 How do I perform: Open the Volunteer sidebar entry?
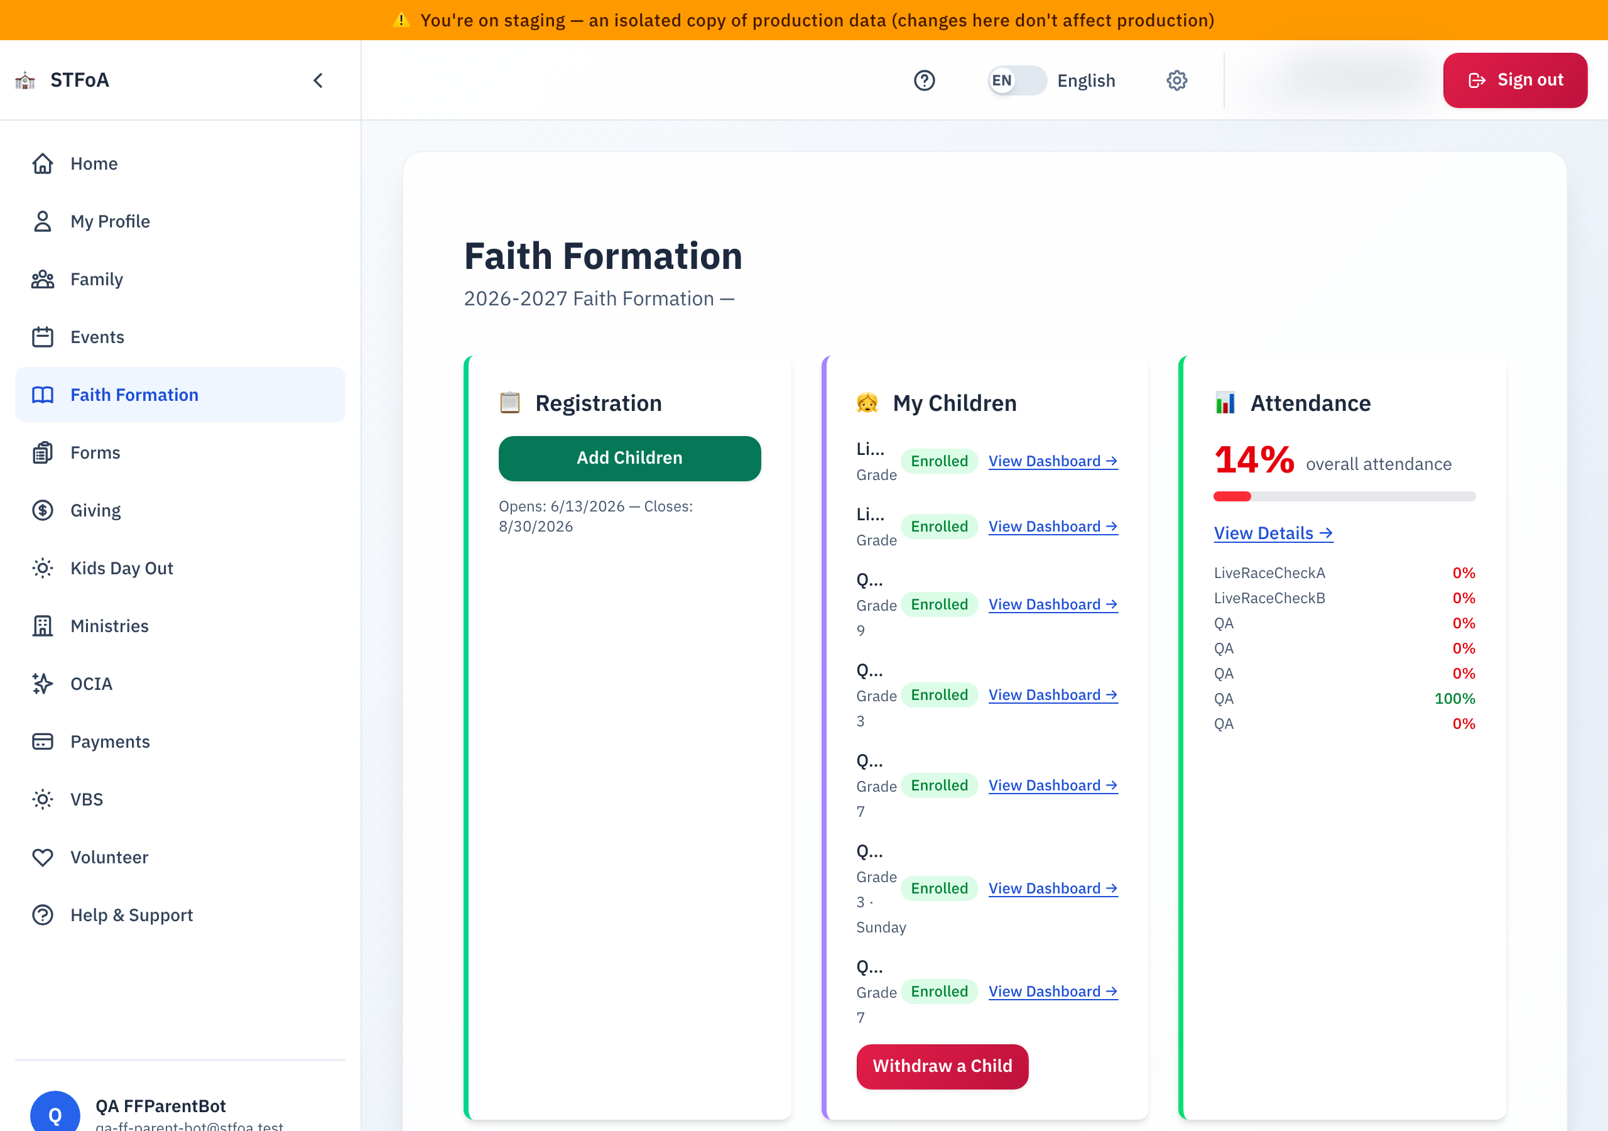coord(180,857)
